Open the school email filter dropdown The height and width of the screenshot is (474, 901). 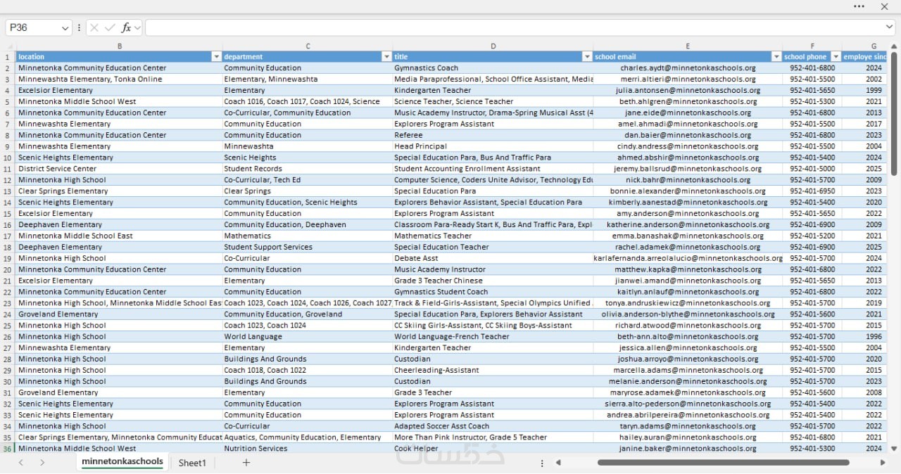click(x=776, y=56)
